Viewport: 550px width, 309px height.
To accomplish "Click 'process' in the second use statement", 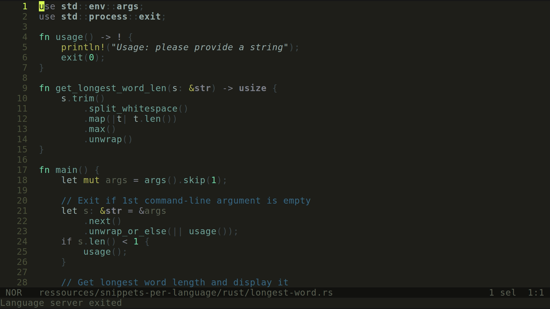I will 108,17.
